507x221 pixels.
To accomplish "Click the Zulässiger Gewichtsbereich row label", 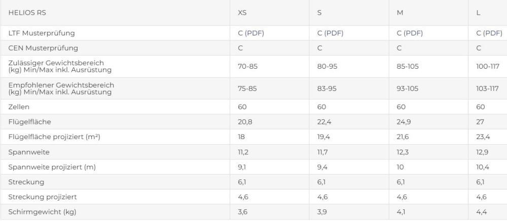I will 60,66.
